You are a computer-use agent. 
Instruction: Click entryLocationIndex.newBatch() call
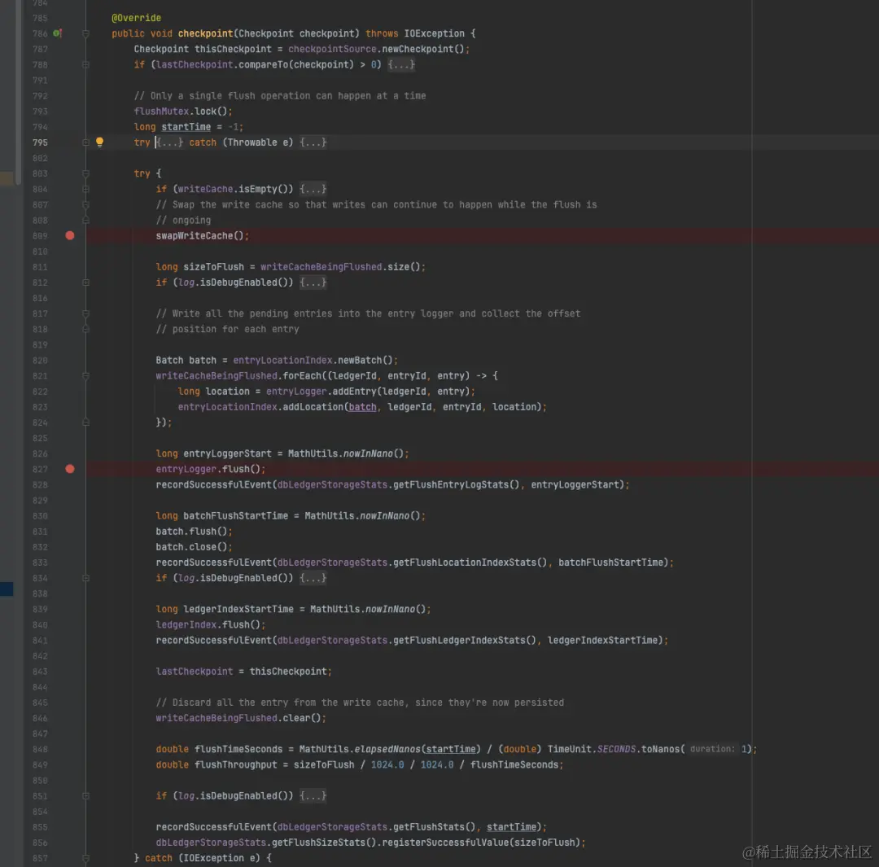(315, 360)
